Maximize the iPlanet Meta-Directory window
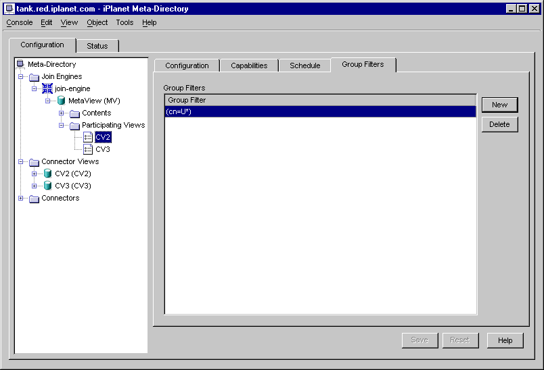 click(522, 9)
